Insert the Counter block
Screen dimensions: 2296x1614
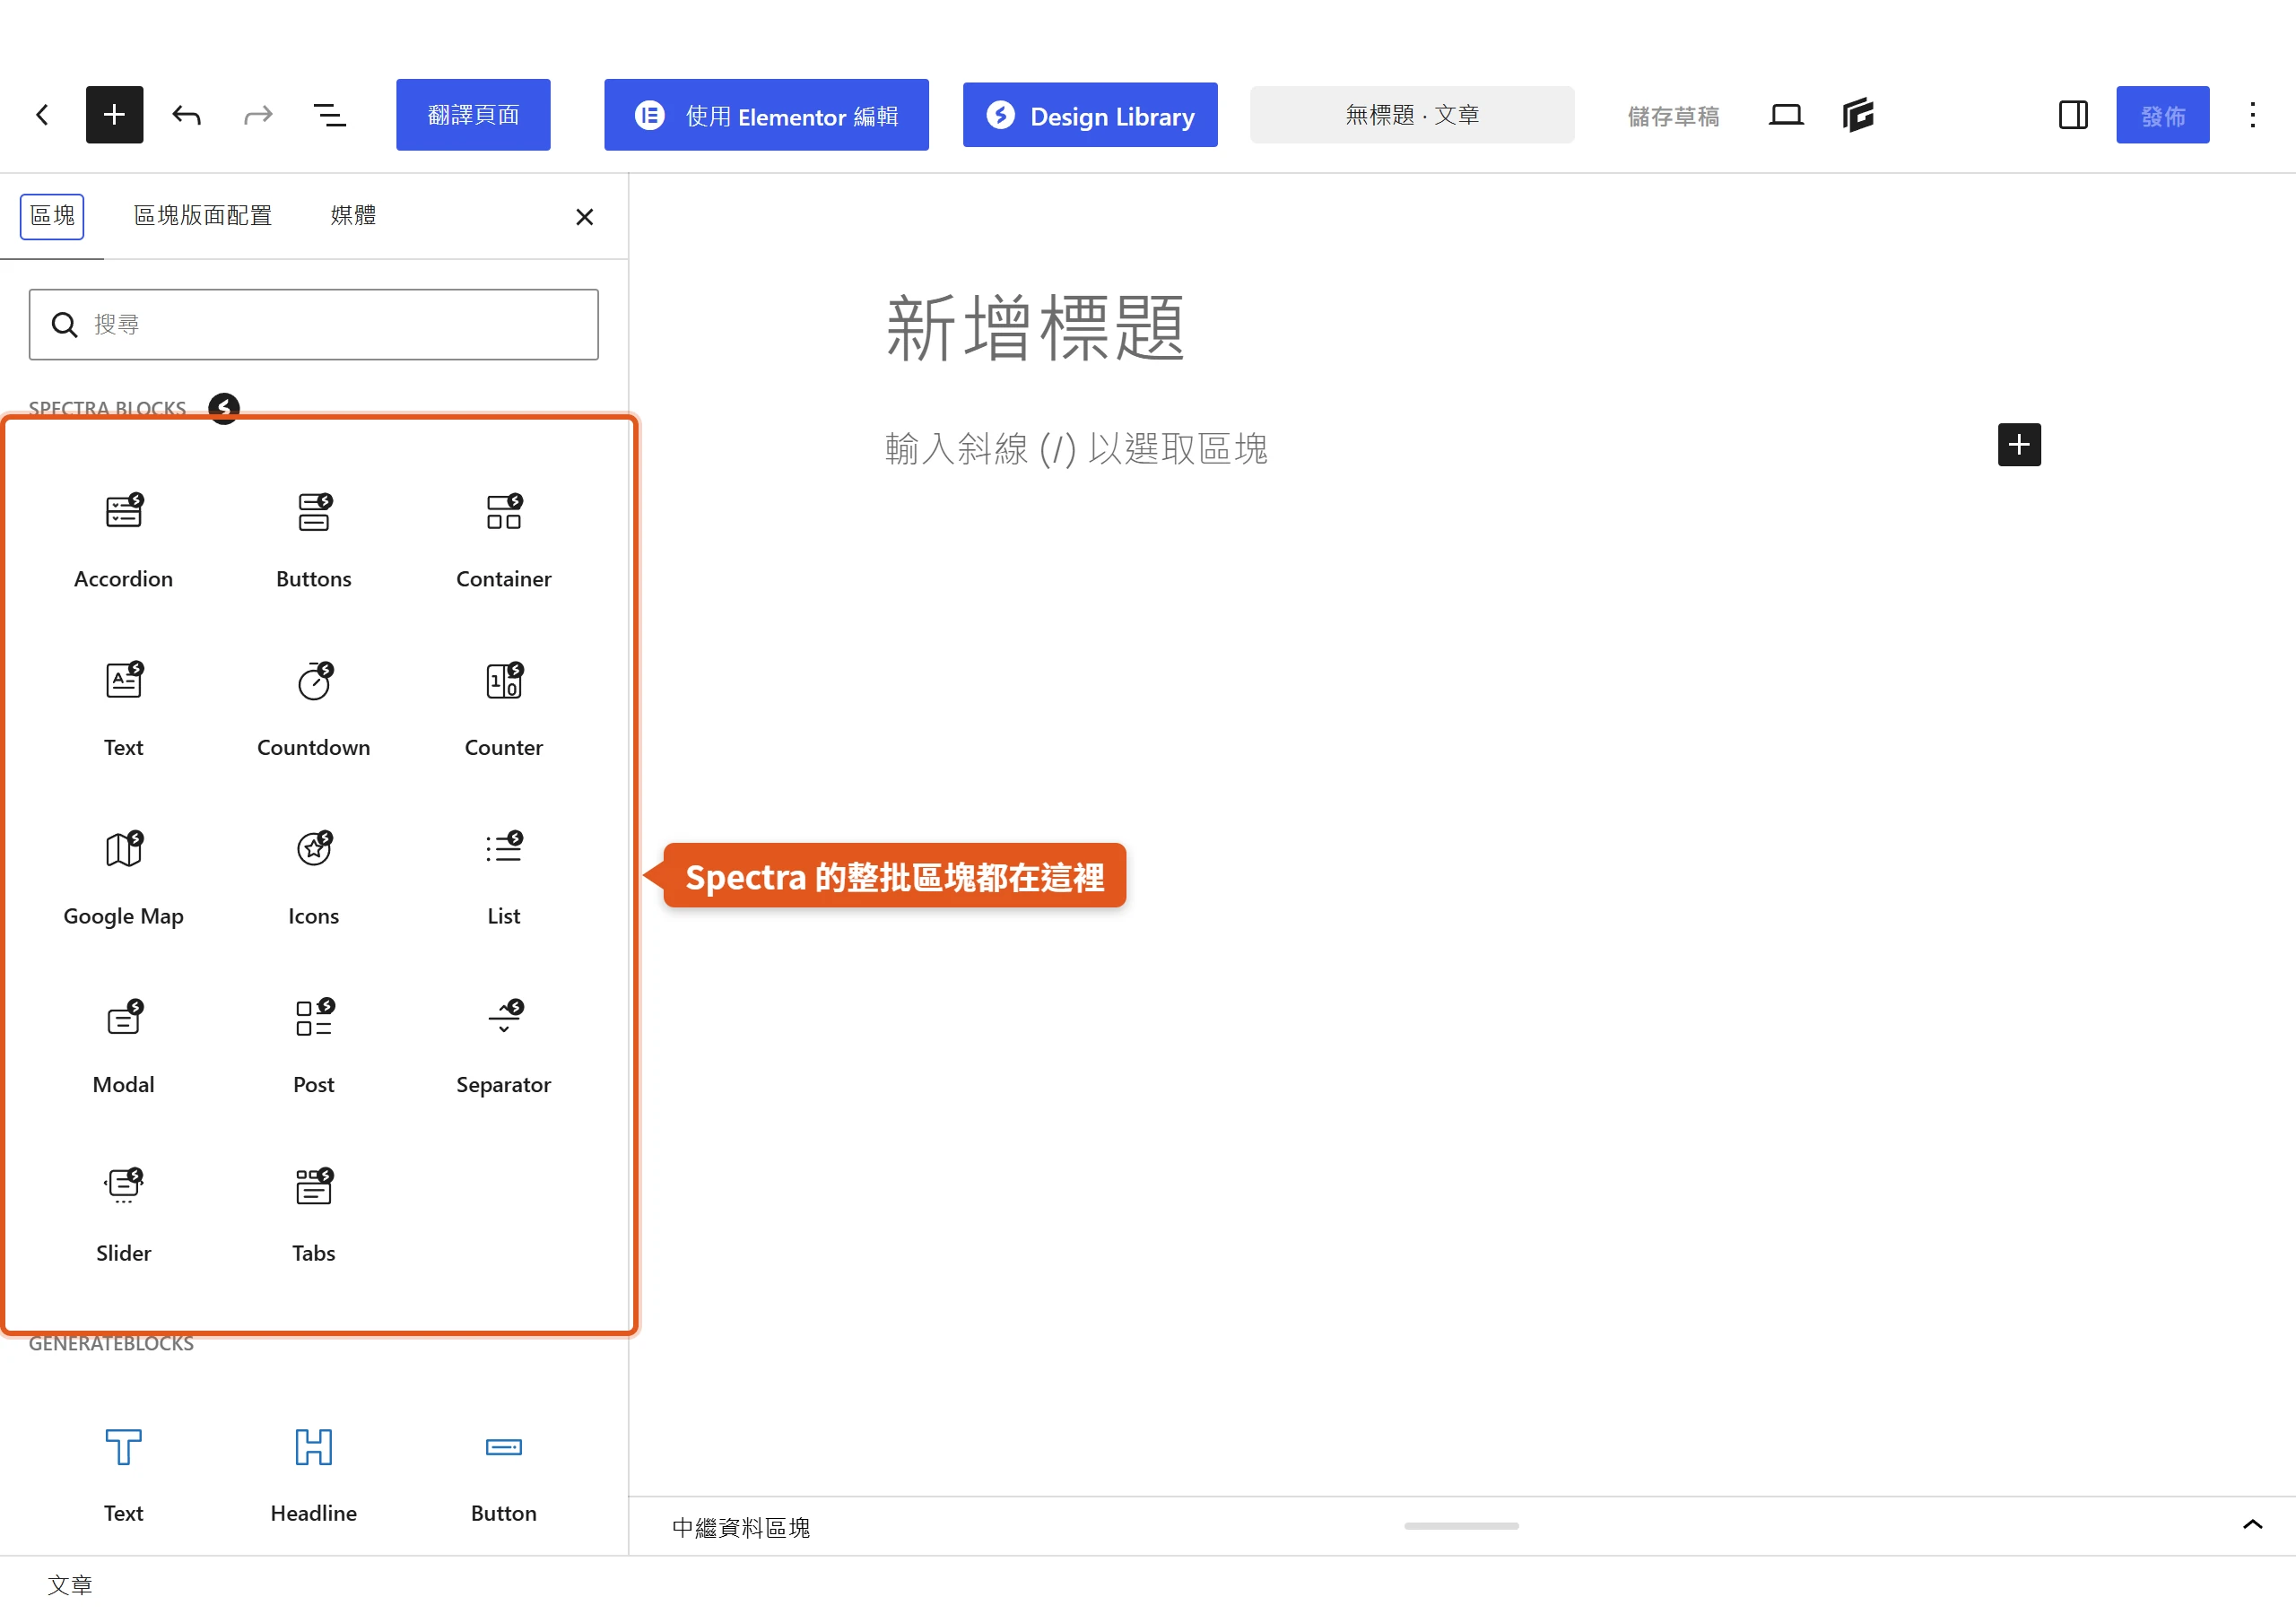click(x=503, y=709)
